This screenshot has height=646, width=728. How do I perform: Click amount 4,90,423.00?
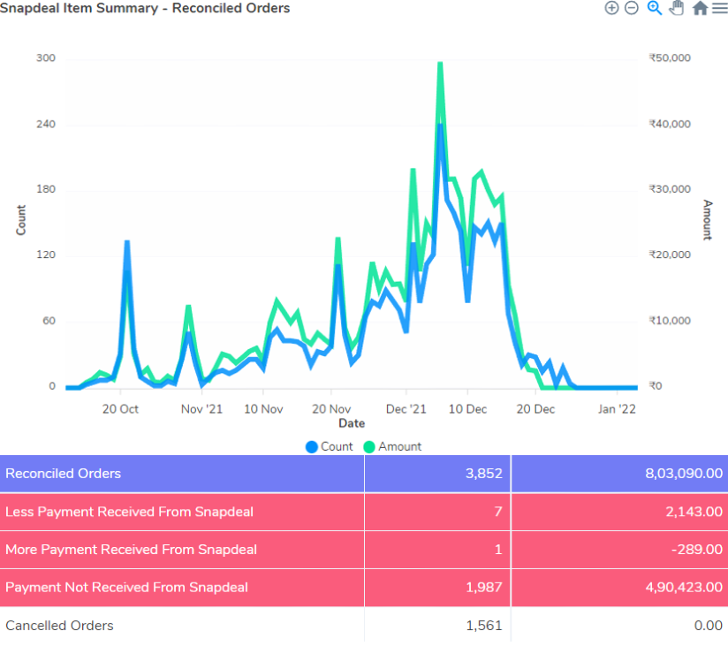684,588
